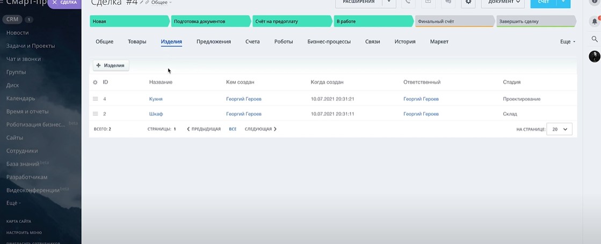Click the copy link icon beside deal title

[147, 2]
